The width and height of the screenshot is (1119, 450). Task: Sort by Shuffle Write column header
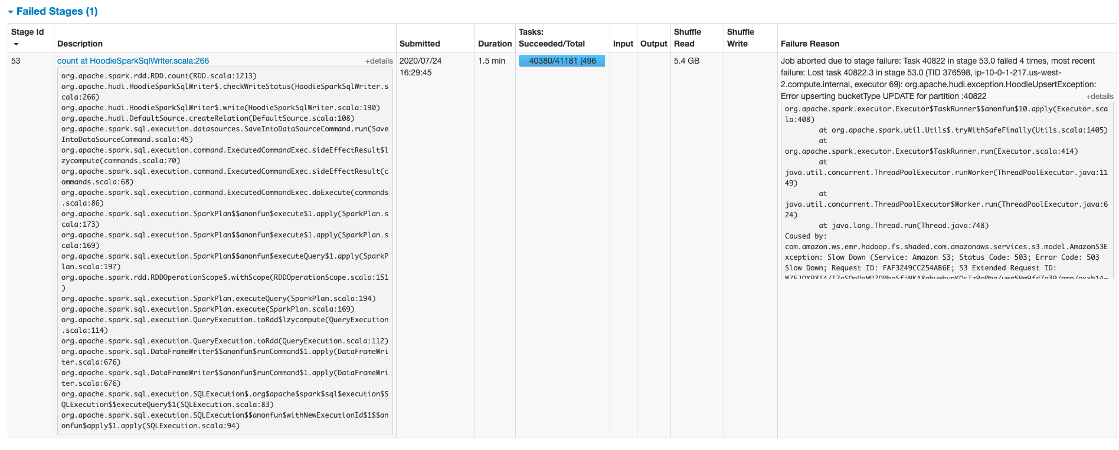(x=741, y=38)
